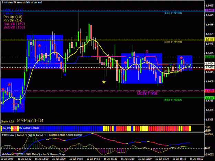Click the -0.0002 TRIX scale value
This screenshot has width=215, height=161.
(209, 154)
